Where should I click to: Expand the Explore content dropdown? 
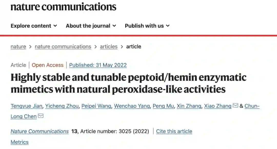[34, 26]
